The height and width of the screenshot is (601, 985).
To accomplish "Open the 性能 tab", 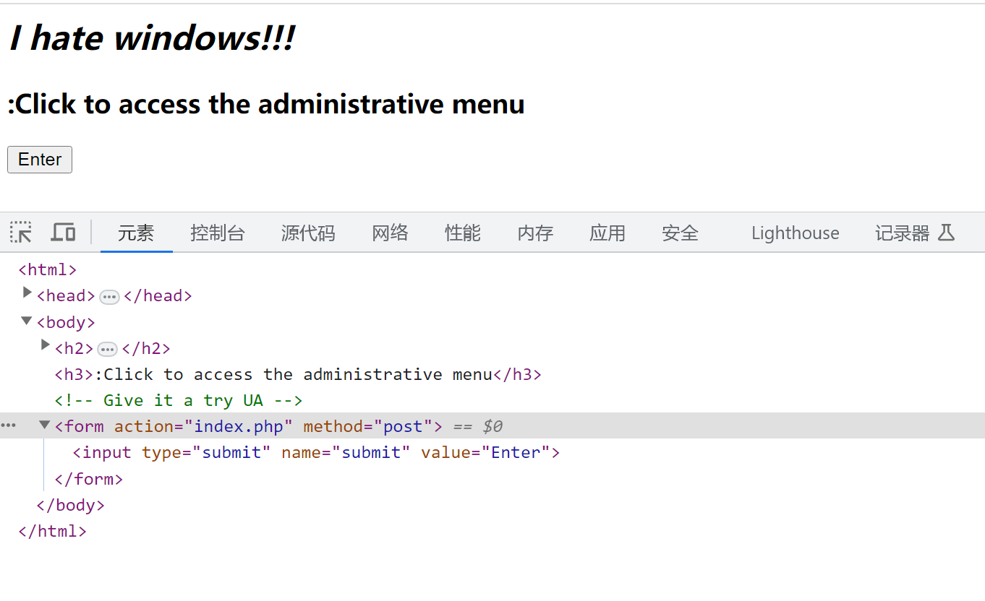I will [463, 233].
